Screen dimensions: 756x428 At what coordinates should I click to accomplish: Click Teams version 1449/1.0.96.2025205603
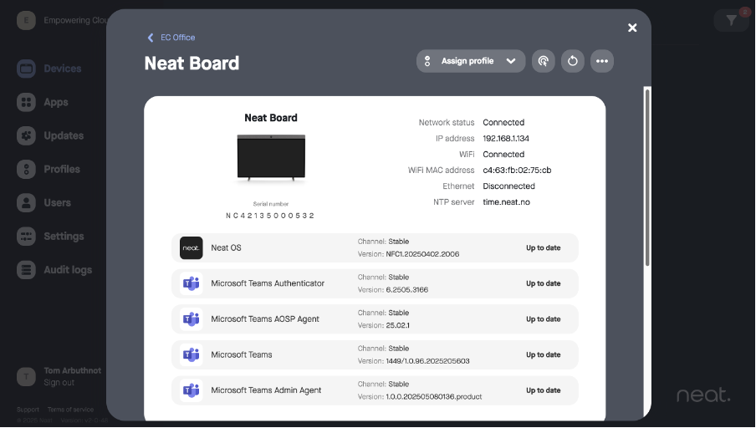(427, 361)
